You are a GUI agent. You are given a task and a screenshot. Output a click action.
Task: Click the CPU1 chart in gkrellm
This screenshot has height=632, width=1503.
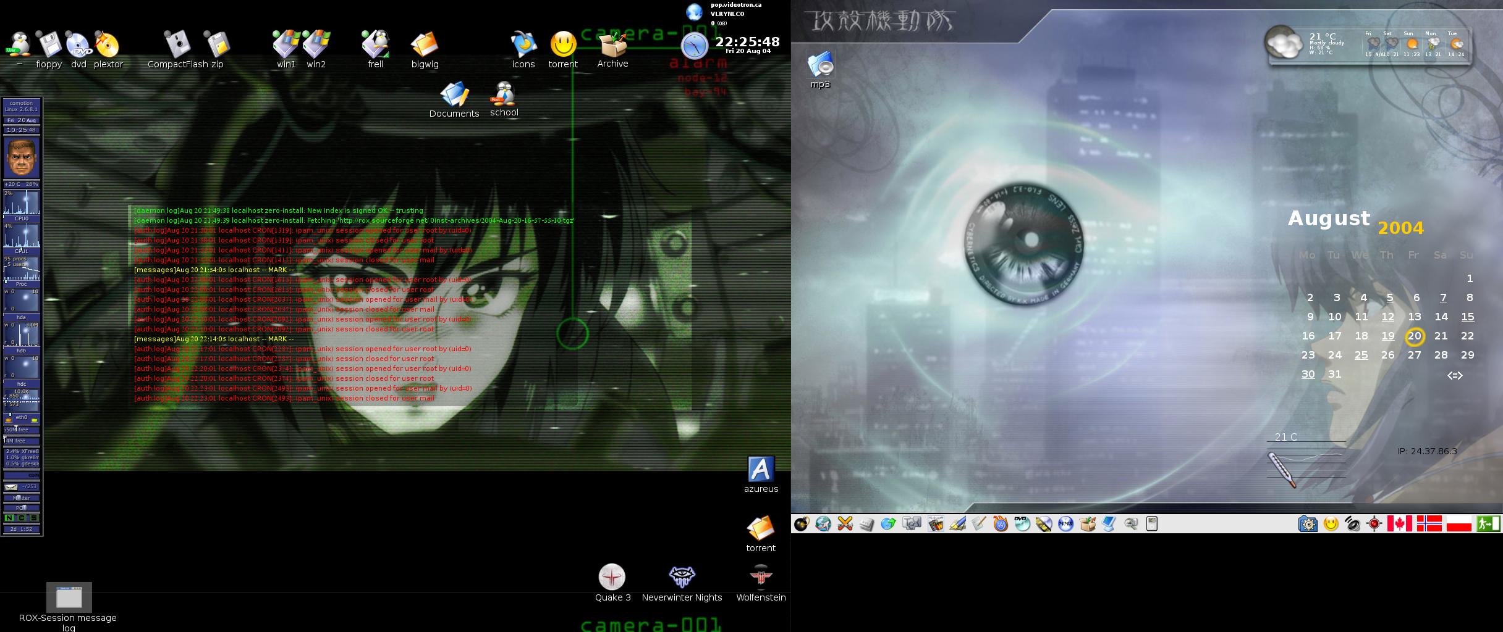point(22,238)
